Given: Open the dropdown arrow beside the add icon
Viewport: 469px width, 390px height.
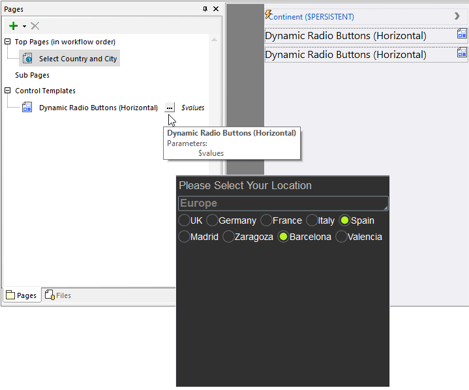Looking at the screenshot, I should [24, 26].
